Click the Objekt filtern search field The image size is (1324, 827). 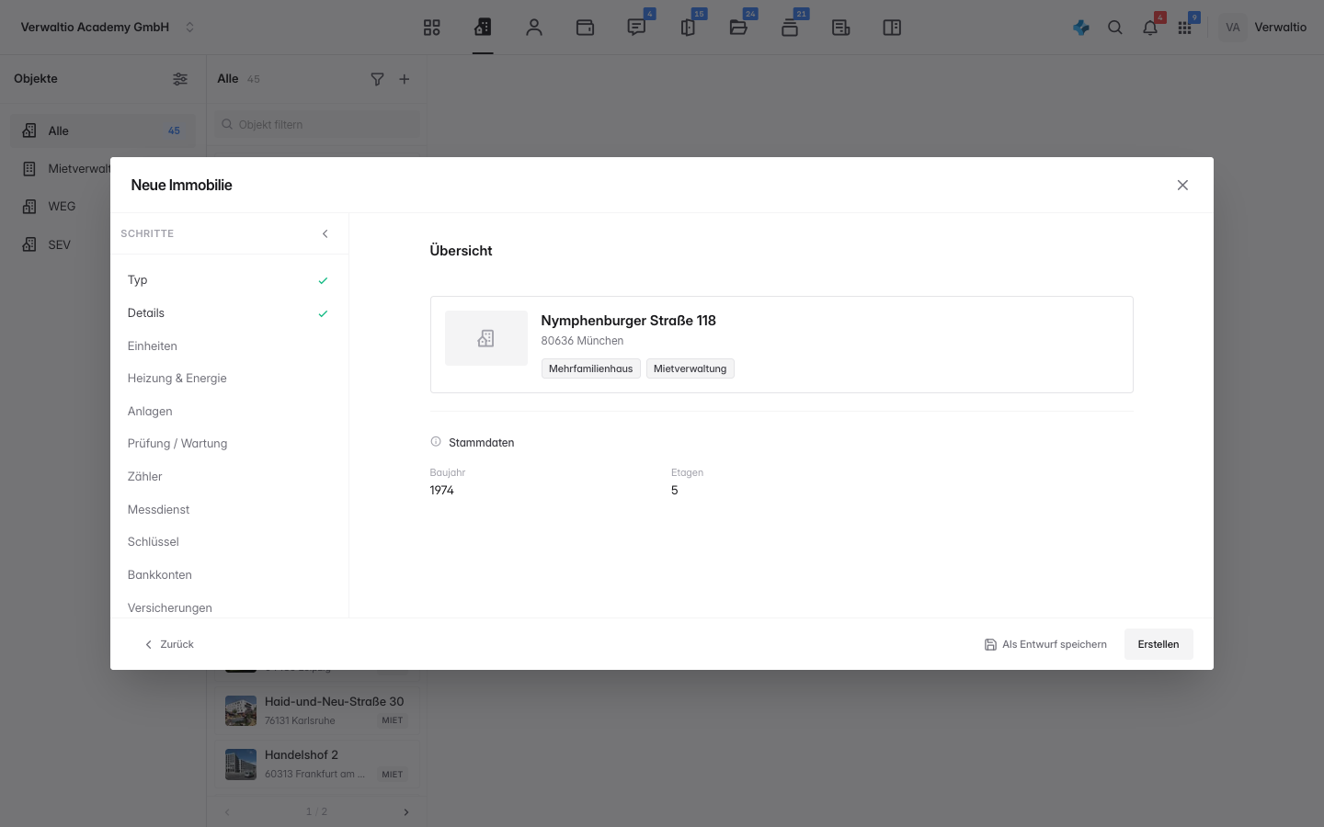coord(318,125)
